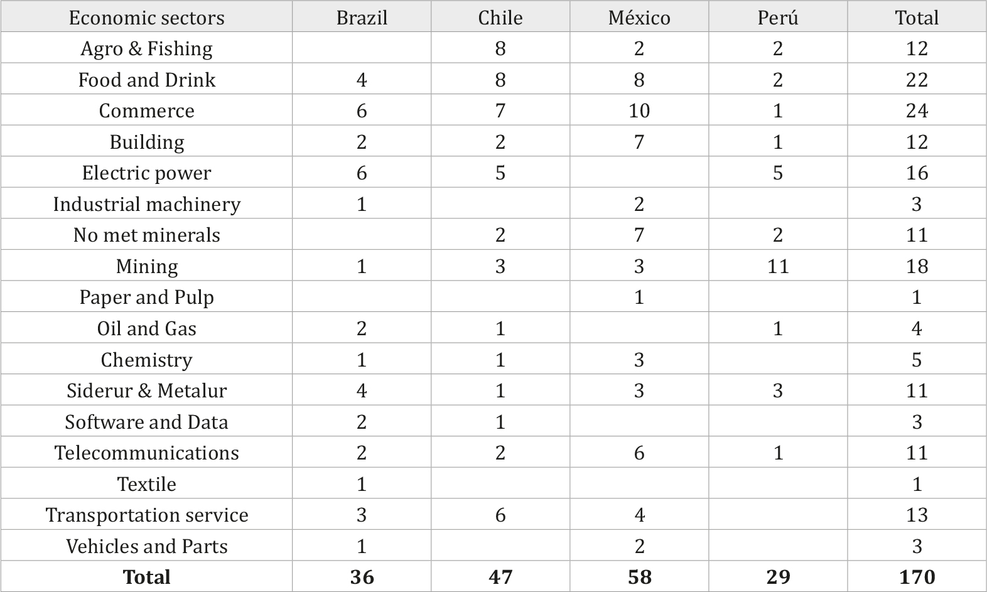
Task: Click the Industrial machinery row label
Action: click(146, 204)
